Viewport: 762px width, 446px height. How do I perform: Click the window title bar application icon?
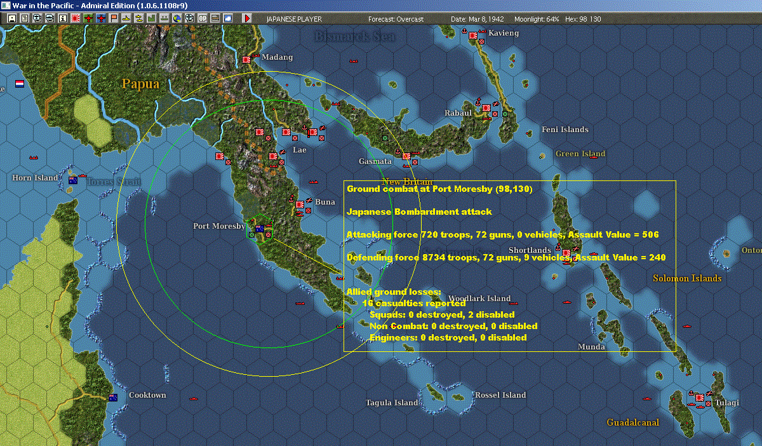tap(6, 5)
